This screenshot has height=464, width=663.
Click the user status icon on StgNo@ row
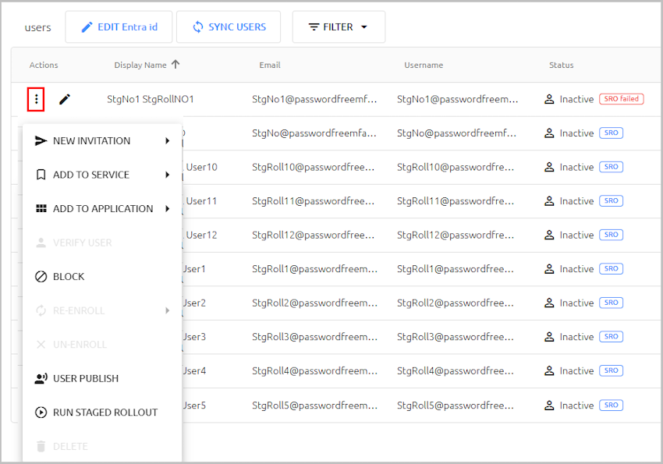(x=549, y=133)
